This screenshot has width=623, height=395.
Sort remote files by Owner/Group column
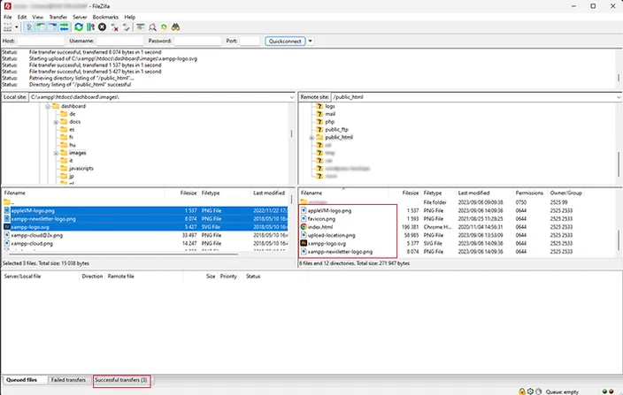pyautogui.click(x=565, y=194)
